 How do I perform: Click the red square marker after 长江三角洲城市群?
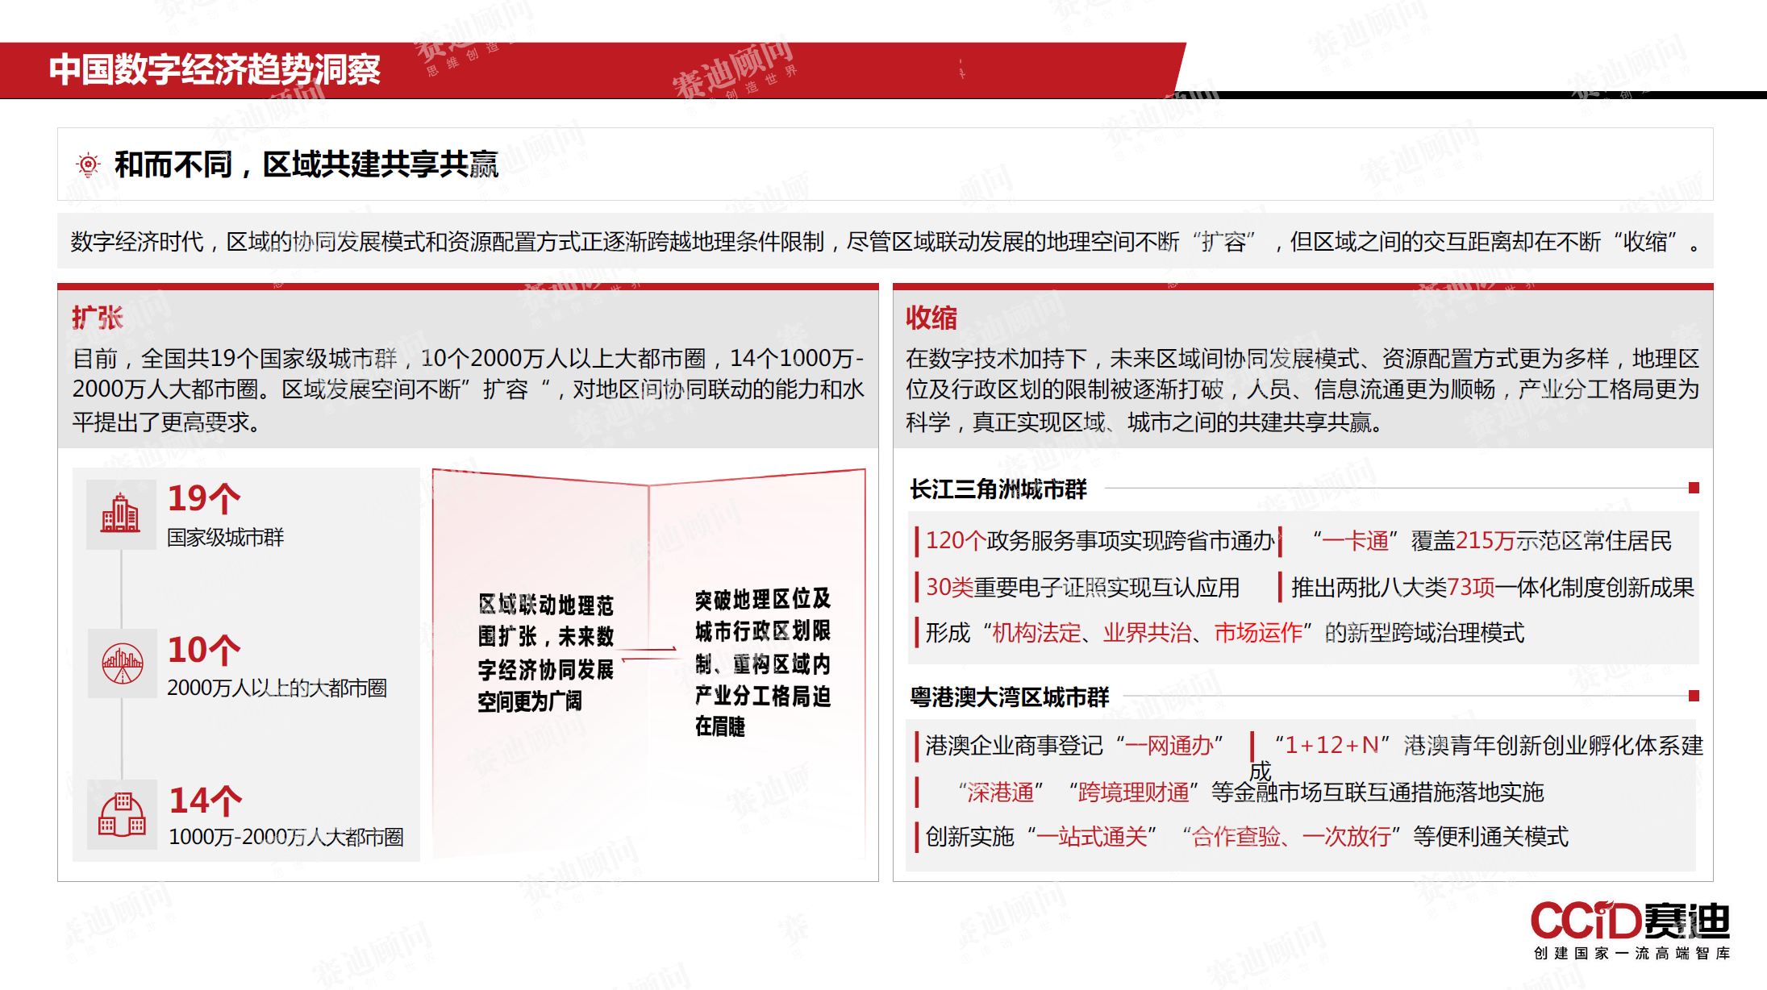(1694, 488)
